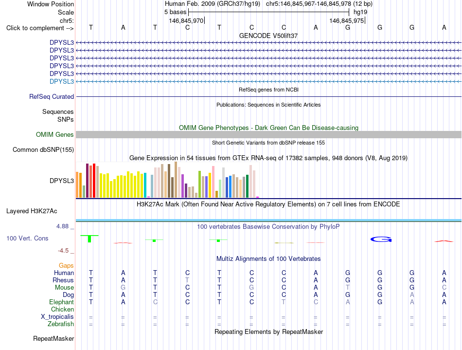
Task: Click the Zebrafish species label
Action: coord(61,324)
